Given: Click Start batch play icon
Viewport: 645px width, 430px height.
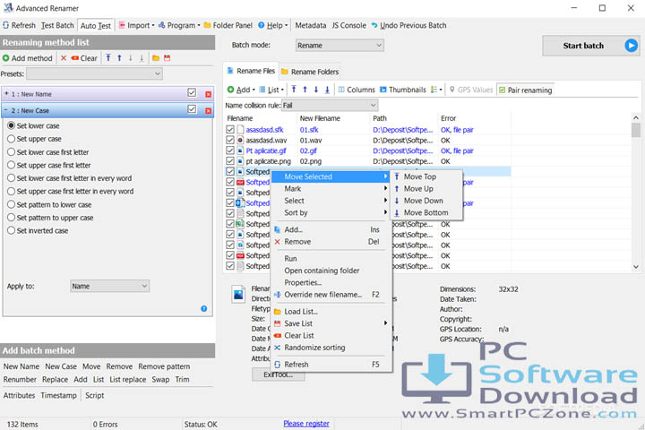Looking at the screenshot, I should pyautogui.click(x=631, y=46).
